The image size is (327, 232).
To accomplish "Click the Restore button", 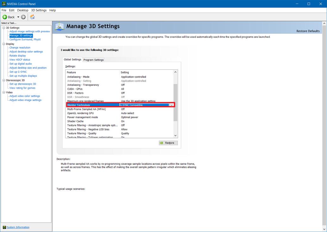I will (168, 143).
